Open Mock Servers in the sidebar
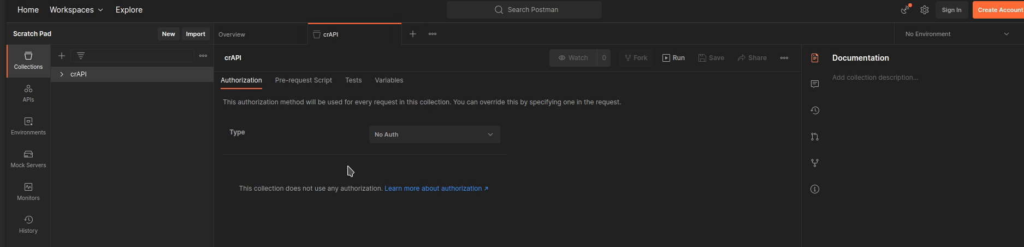The width and height of the screenshot is (1024, 247). pyautogui.click(x=28, y=159)
